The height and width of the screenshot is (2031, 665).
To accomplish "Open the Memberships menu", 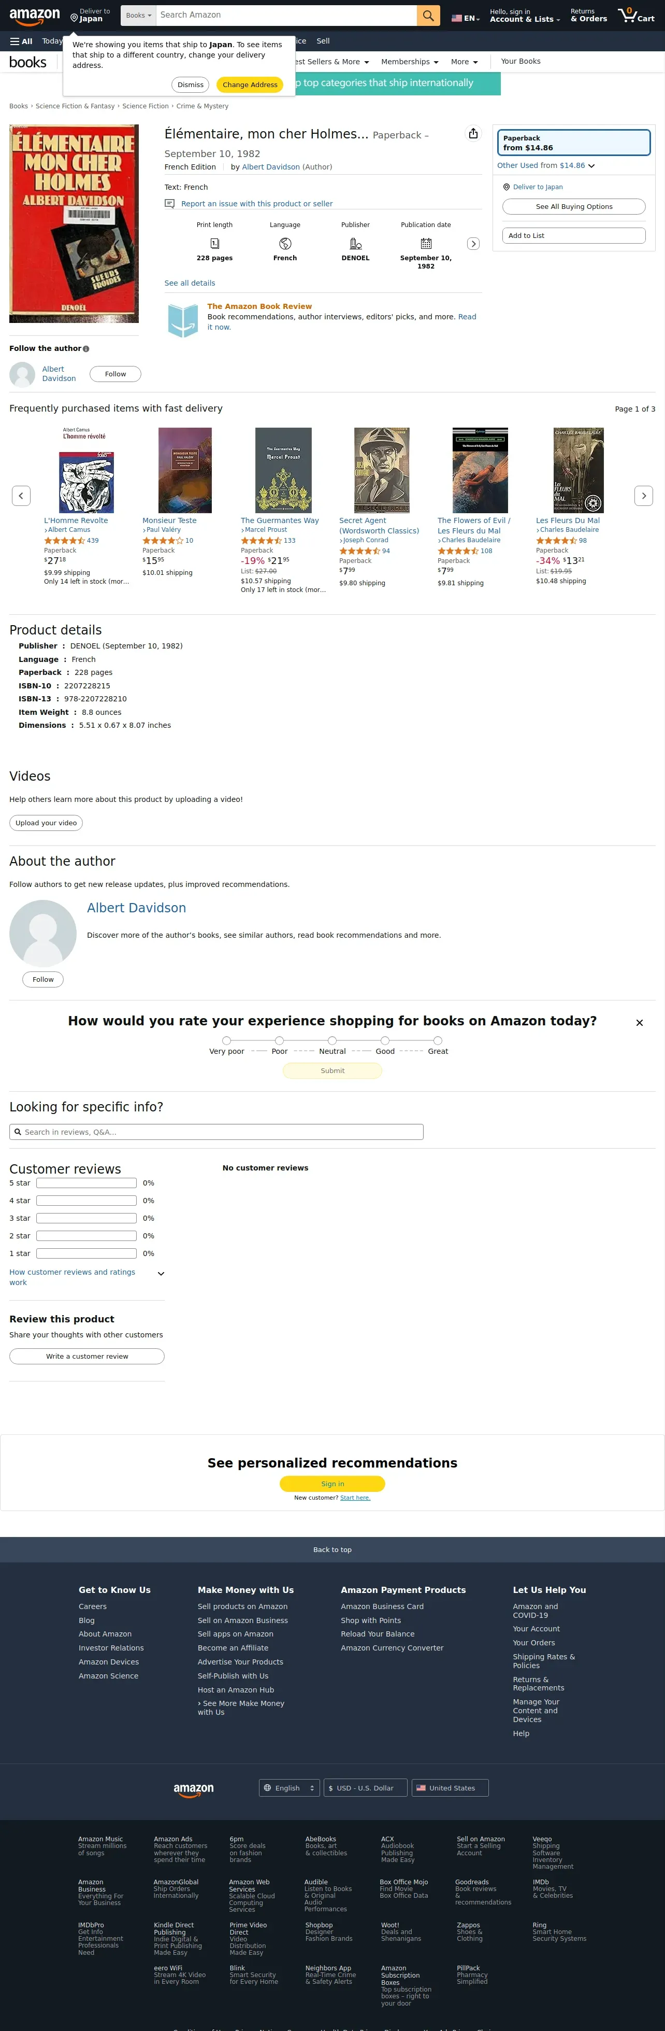I will 409,62.
